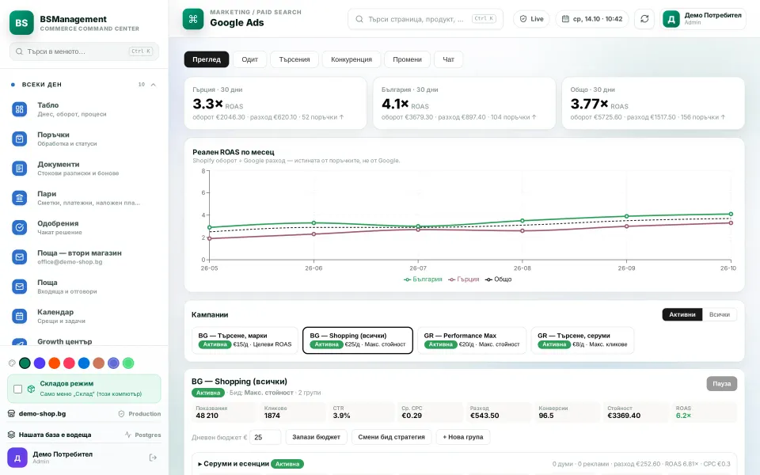Click the database layers icon by Нашата база
Screen dimensions: 760x475
click(x=12, y=435)
